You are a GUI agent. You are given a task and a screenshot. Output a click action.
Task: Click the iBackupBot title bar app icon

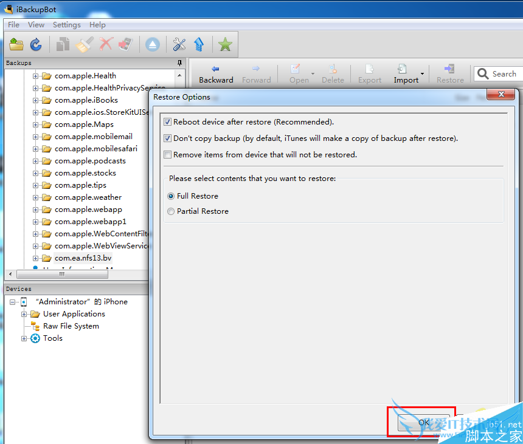pos(9,9)
